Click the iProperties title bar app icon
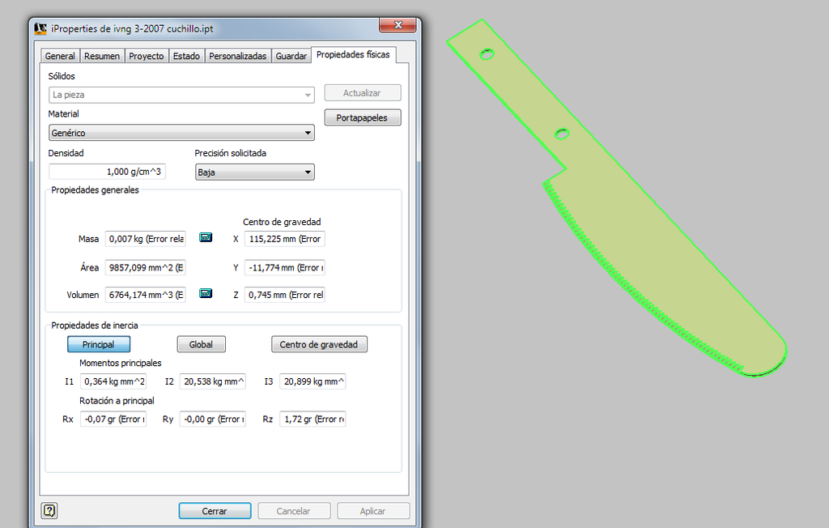This screenshot has width=829, height=528. [x=40, y=28]
